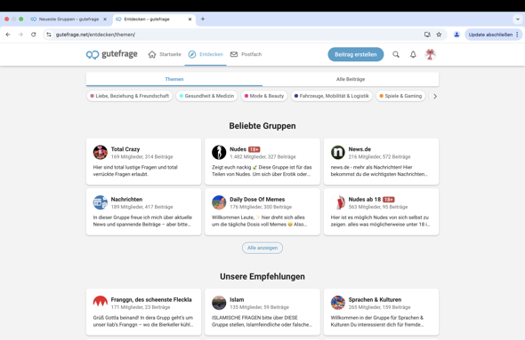Open the search magnifier icon
The image size is (525, 340).
(396, 54)
